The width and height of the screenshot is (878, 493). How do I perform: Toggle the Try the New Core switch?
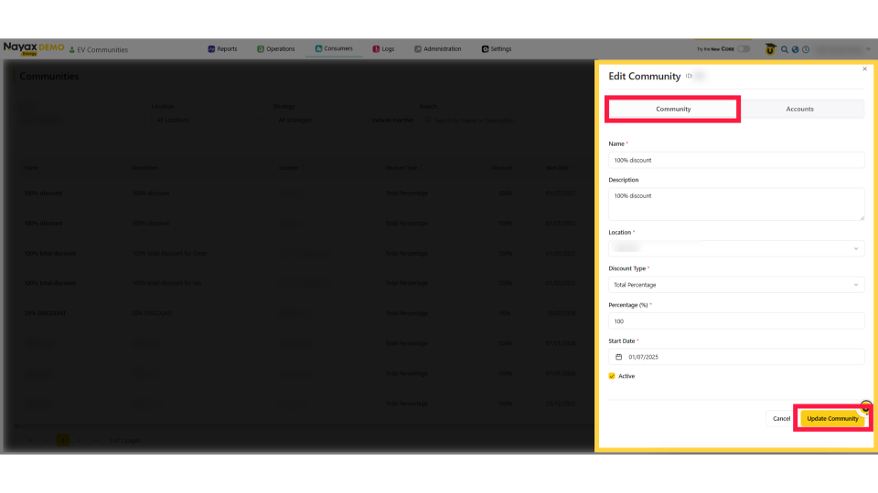pyautogui.click(x=744, y=49)
